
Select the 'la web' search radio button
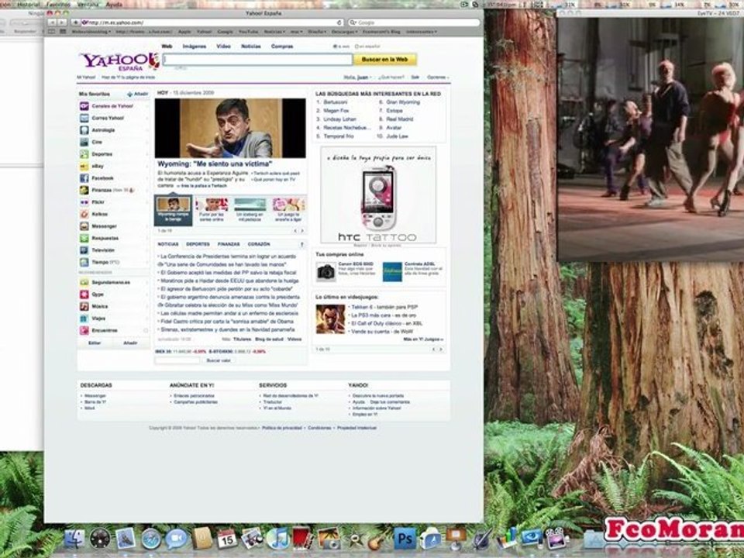(x=335, y=46)
